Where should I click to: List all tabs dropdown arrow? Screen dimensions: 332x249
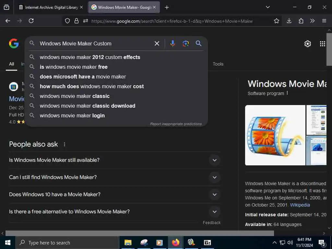[x=268, y=7]
